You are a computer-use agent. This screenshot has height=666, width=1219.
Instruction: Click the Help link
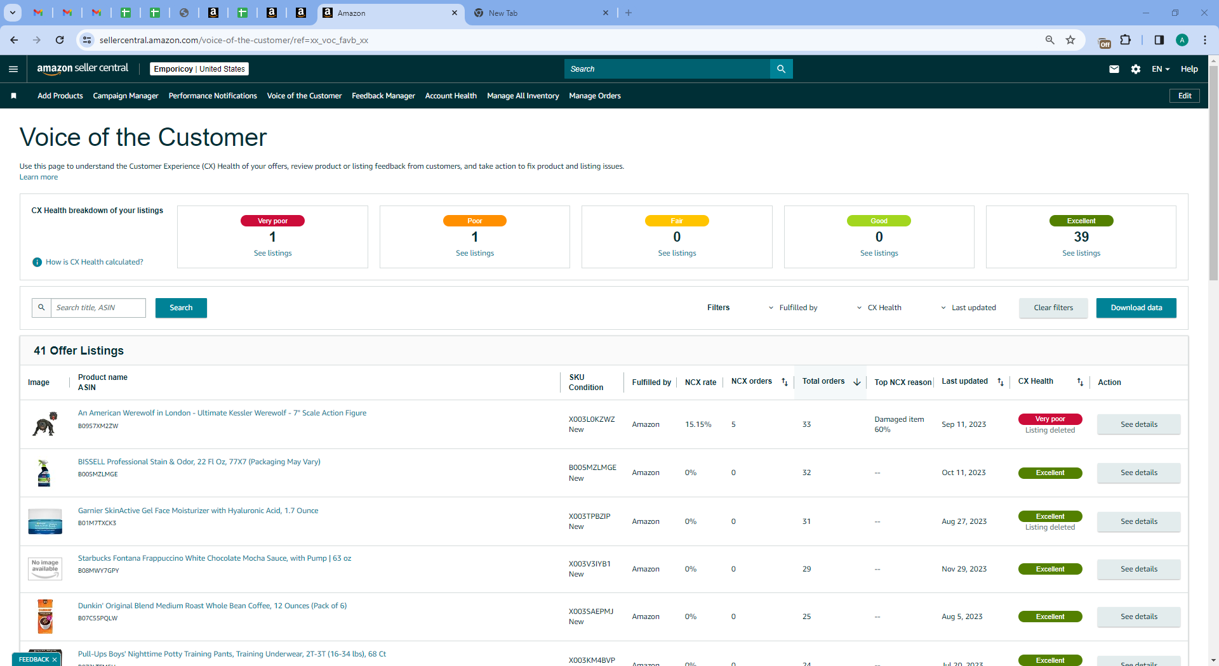click(1189, 69)
